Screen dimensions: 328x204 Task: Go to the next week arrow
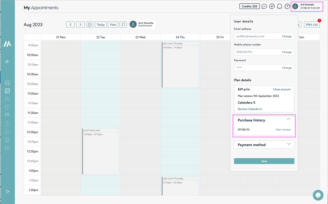[80, 25]
